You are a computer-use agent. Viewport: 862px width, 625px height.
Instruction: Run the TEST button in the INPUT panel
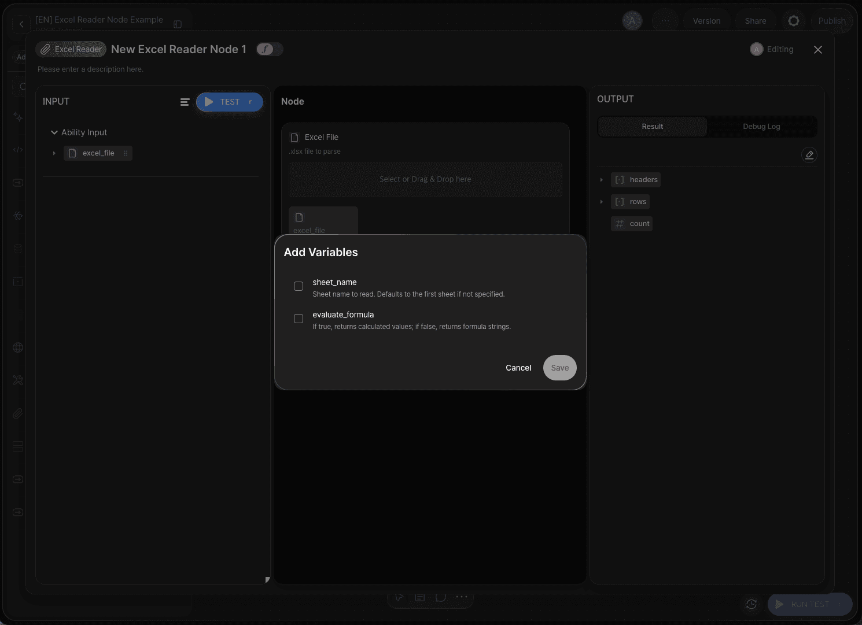click(x=230, y=102)
